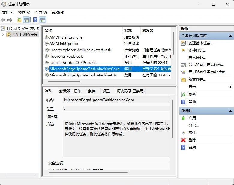Click the 名称 field showing MicrosoftEdgeUpdateTaskMachineCore
The image size is (234, 185).
click(117, 100)
